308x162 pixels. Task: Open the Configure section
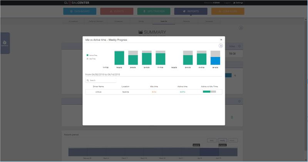(228, 12)
